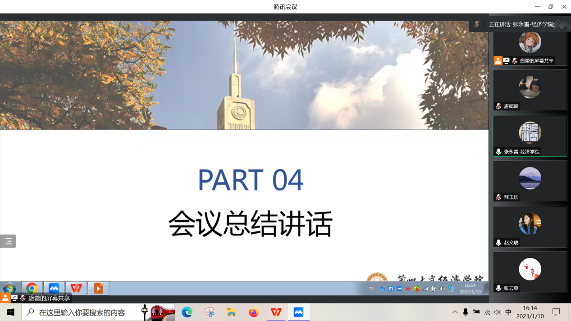
Task: Click mic icon next to 赵文瑞
Action: 498,243
